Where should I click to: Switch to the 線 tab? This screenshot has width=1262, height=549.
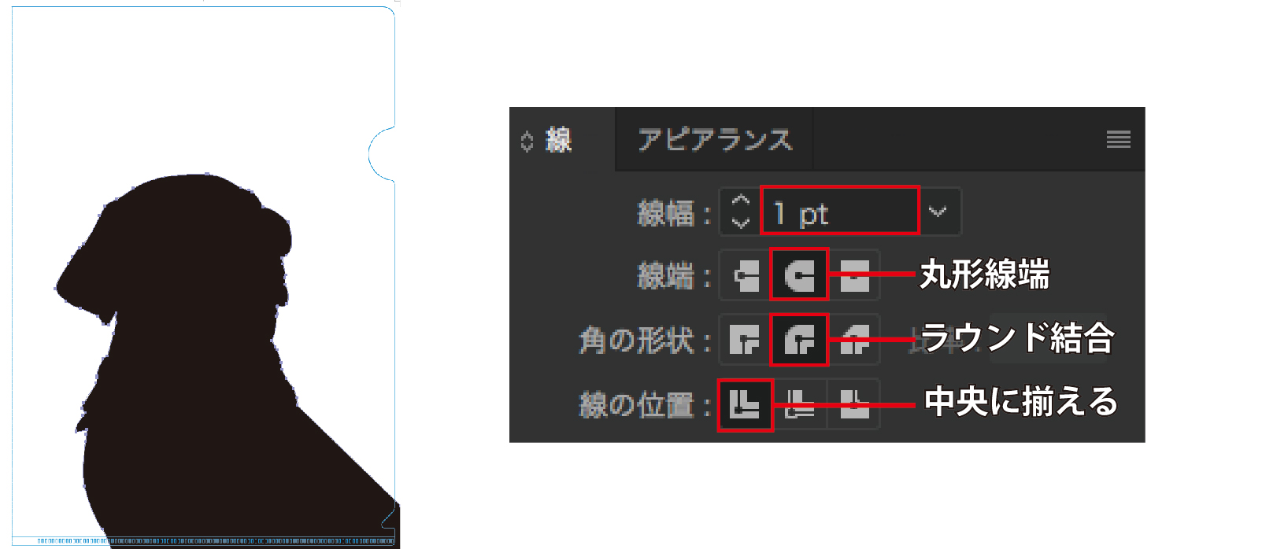559,140
